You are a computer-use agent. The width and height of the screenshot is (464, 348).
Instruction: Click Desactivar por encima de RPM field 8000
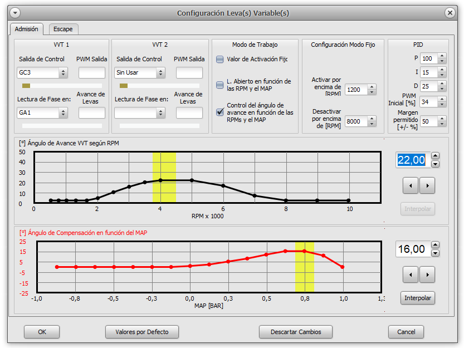(x=356, y=121)
